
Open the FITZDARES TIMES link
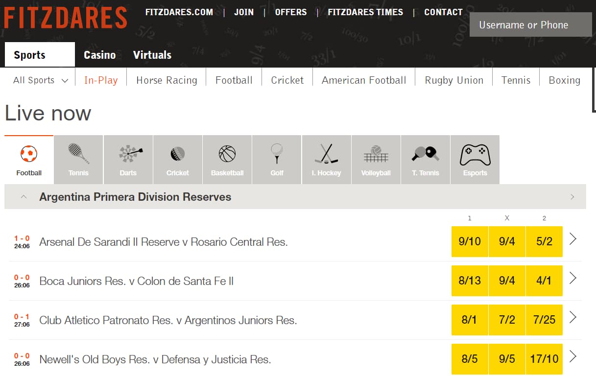tap(365, 12)
